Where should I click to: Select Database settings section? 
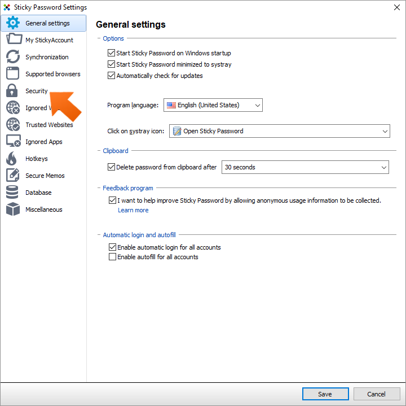[43, 193]
